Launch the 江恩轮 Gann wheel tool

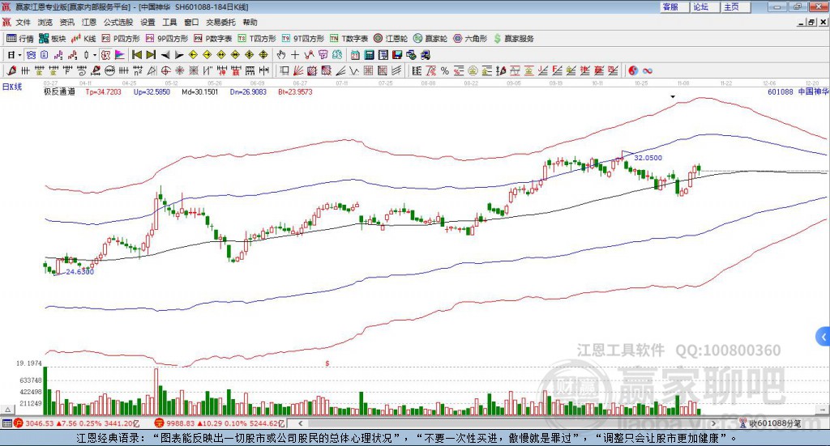tap(390, 39)
